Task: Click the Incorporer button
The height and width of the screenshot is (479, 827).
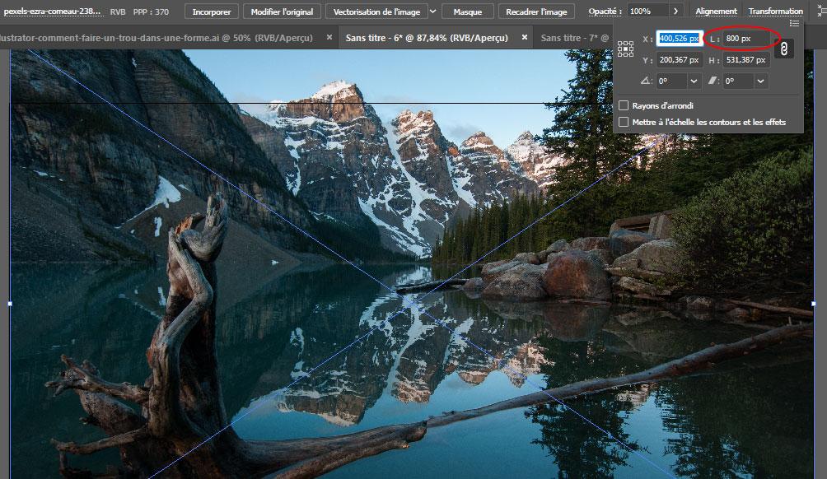Action: tap(212, 12)
